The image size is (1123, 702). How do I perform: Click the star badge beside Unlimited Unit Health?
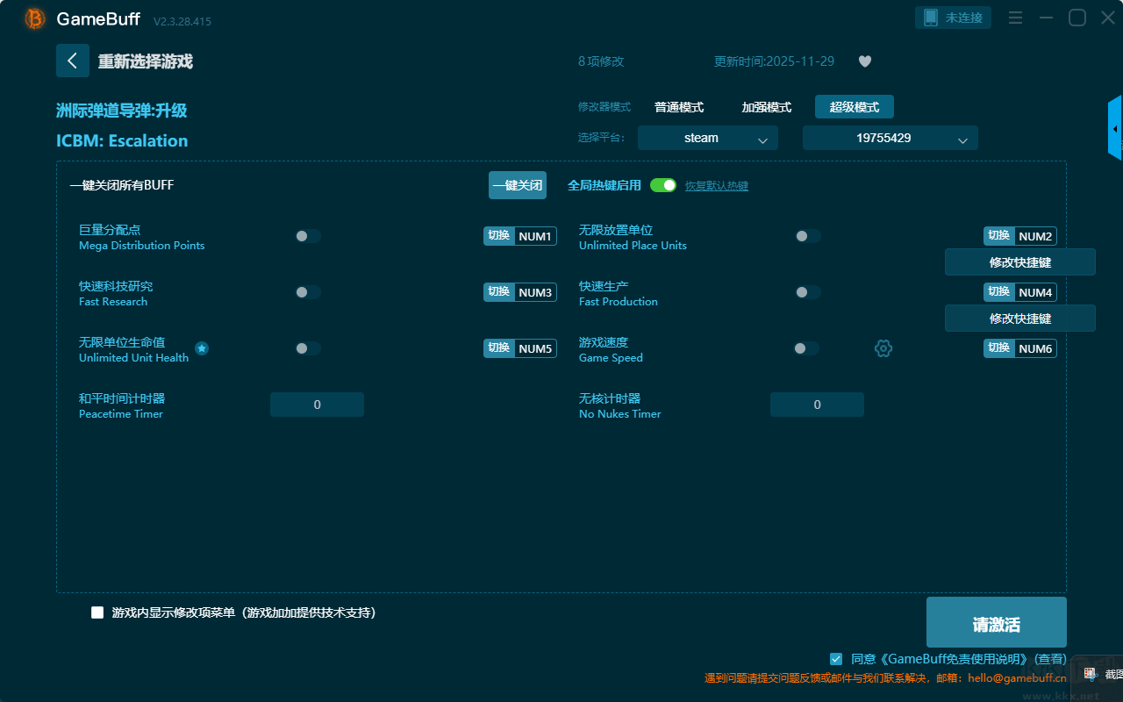pyautogui.click(x=202, y=348)
